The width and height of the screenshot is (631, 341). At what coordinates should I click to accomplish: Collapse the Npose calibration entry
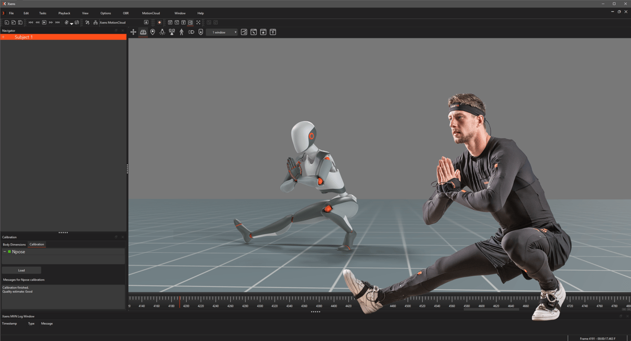click(x=5, y=252)
